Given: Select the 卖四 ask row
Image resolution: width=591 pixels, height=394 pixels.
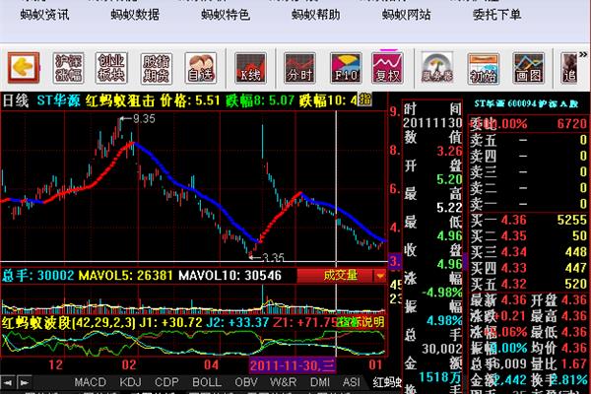Looking at the screenshot, I should [x=528, y=156].
